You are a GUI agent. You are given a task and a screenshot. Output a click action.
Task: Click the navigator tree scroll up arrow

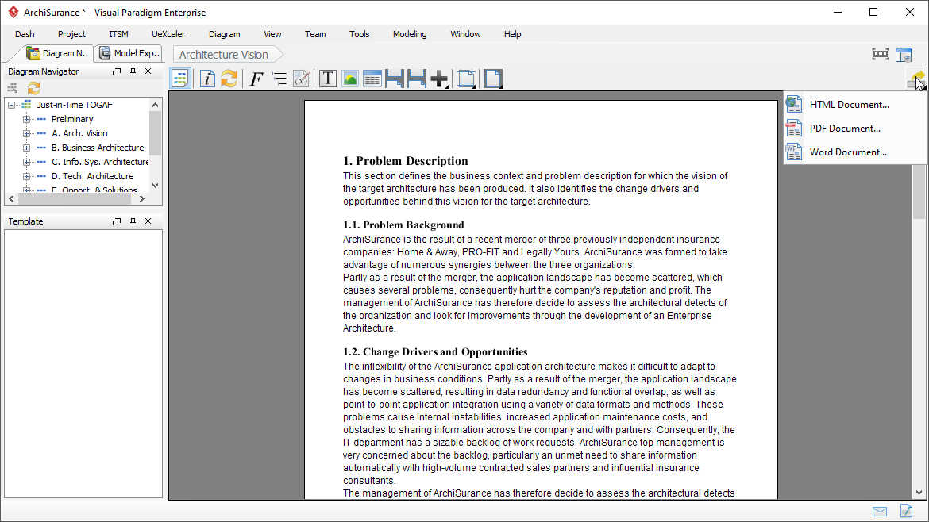click(x=155, y=105)
